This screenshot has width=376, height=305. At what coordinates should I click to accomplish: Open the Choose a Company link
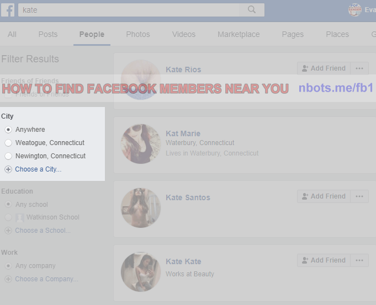click(46, 279)
